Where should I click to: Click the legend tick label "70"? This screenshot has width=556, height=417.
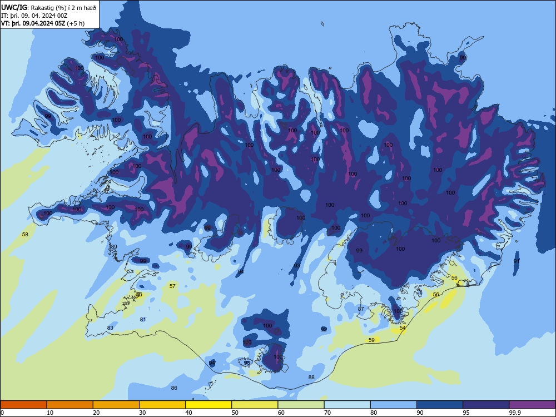pos(327,413)
